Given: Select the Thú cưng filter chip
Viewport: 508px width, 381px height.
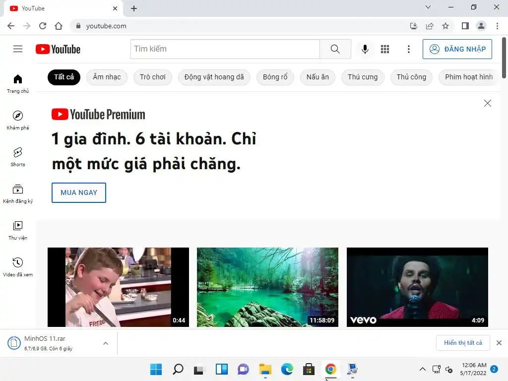Looking at the screenshot, I should click(363, 77).
